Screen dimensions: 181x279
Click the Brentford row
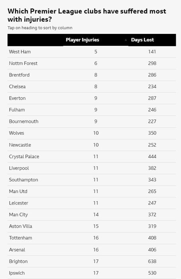[x=91, y=75]
